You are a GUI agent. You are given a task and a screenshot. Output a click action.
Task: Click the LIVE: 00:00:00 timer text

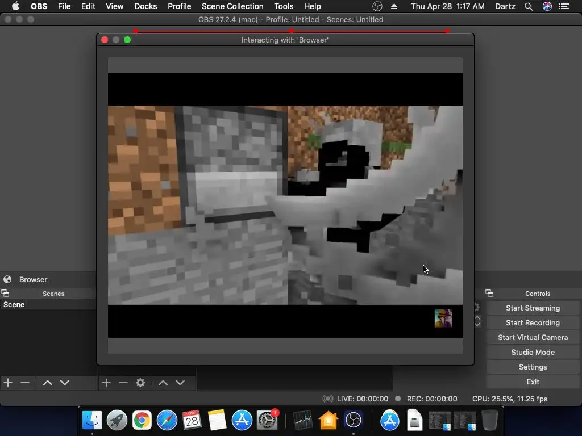click(x=362, y=399)
